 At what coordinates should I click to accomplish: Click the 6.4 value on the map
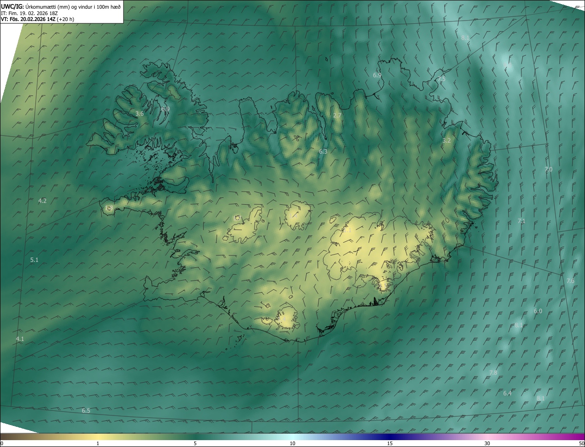[507, 393]
